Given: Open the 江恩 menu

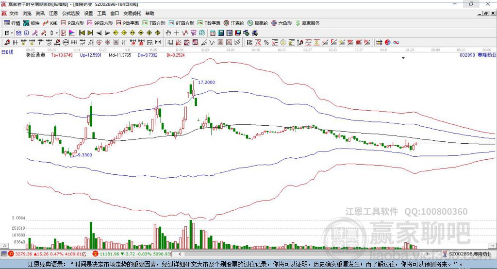Looking at the screenshot, I should coord(53,13).
